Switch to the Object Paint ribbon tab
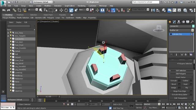This screenshot has height=110, width=196. click(48, 15)
